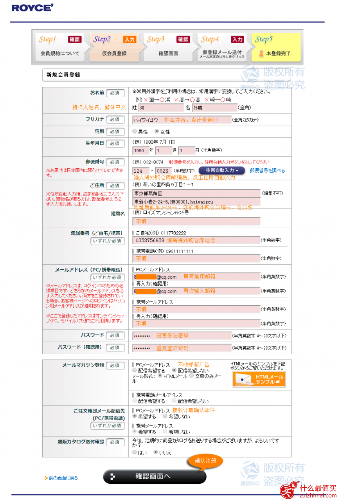Select the 男性 radio button
The image size is (340, 501).
(x=135, y=132)
